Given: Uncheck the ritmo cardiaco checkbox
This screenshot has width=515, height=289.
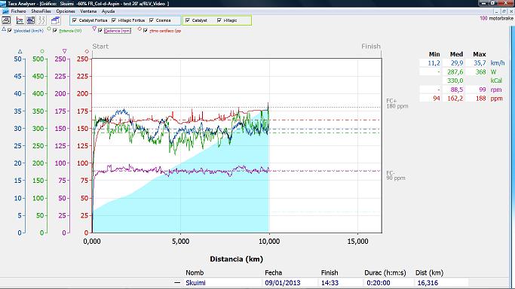Looking at the screenshot, I should (x=146, y=30).
